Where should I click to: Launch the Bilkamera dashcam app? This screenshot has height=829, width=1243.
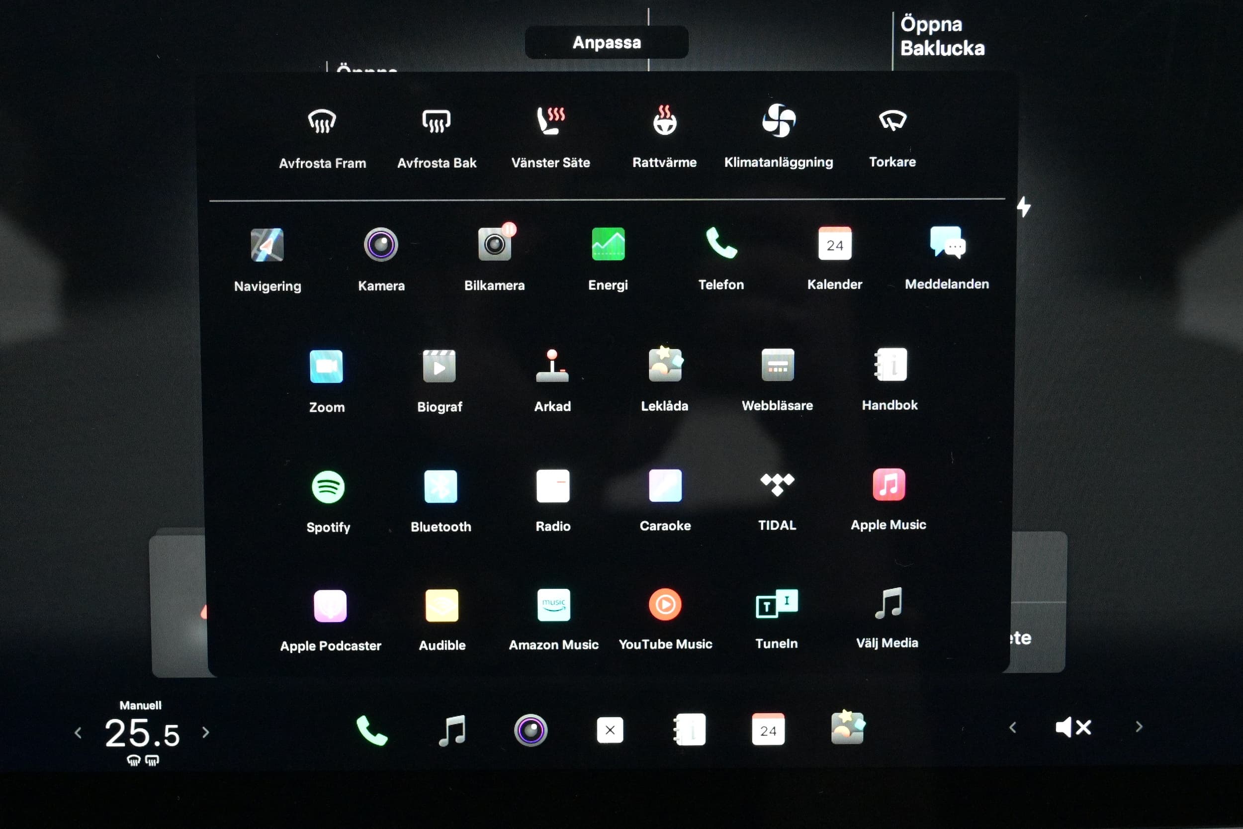494,244
